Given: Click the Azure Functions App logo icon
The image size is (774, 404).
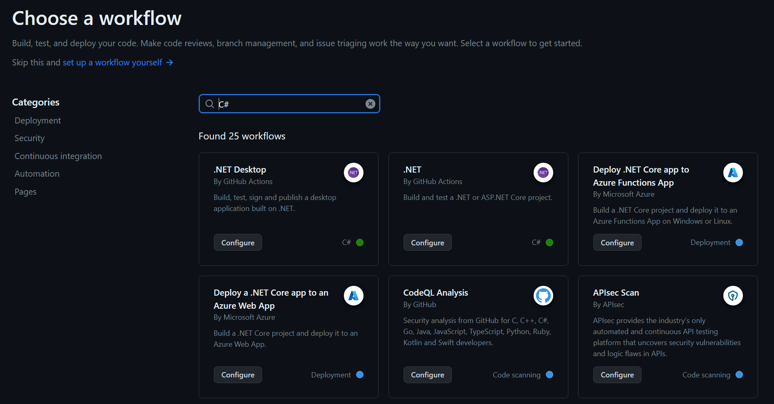Looking at the screenshot, I should click(x=733, y=173).
